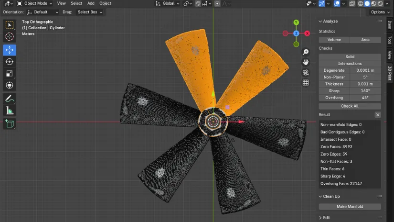Click the green Y axis gizmo ball
The height and width of the screenshot is (222, 394).
pyautogui.click(x=296, y=22)
